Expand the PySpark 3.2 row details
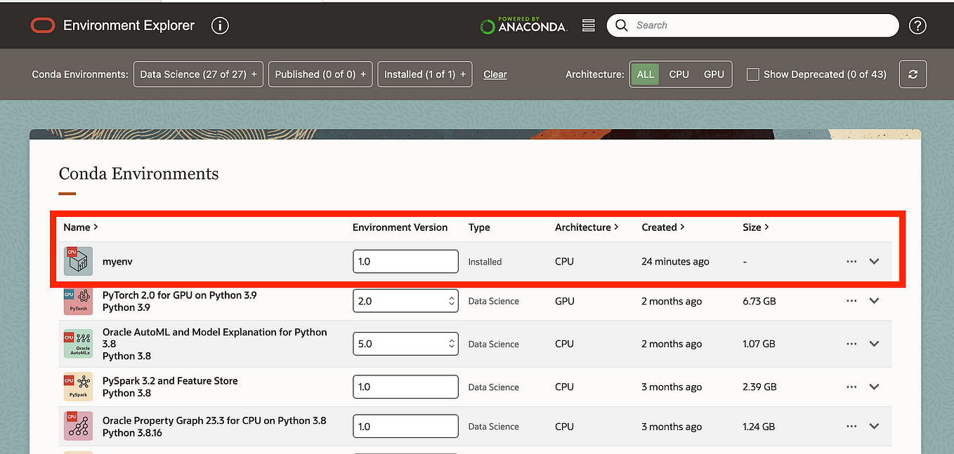Screen dimensions: 954x454 (x=874, y=387)
